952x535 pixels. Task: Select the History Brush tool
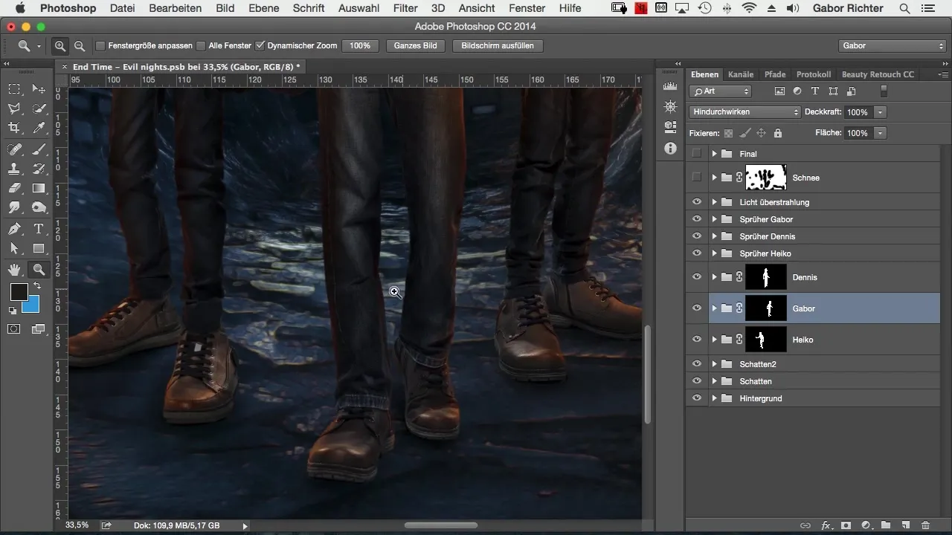click(x=39, y=169)
